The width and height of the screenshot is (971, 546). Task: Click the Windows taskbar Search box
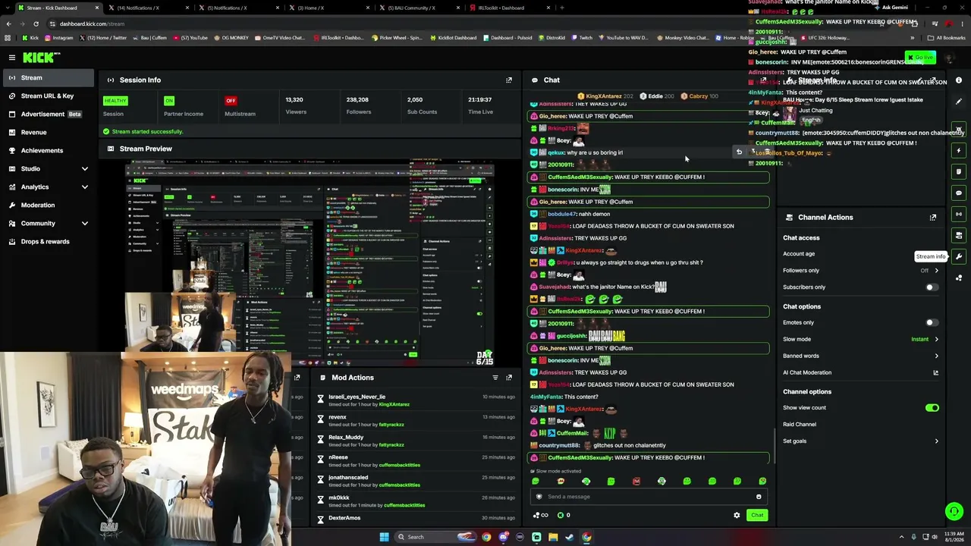tap(423, 537)
